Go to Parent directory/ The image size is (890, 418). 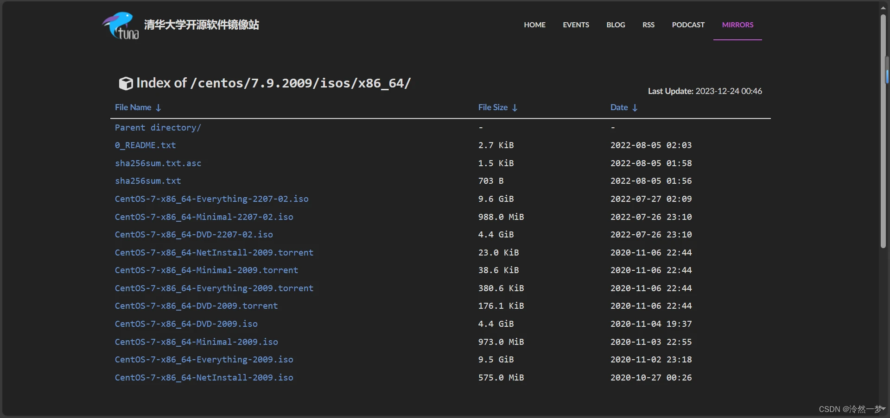tap(158, 128)
